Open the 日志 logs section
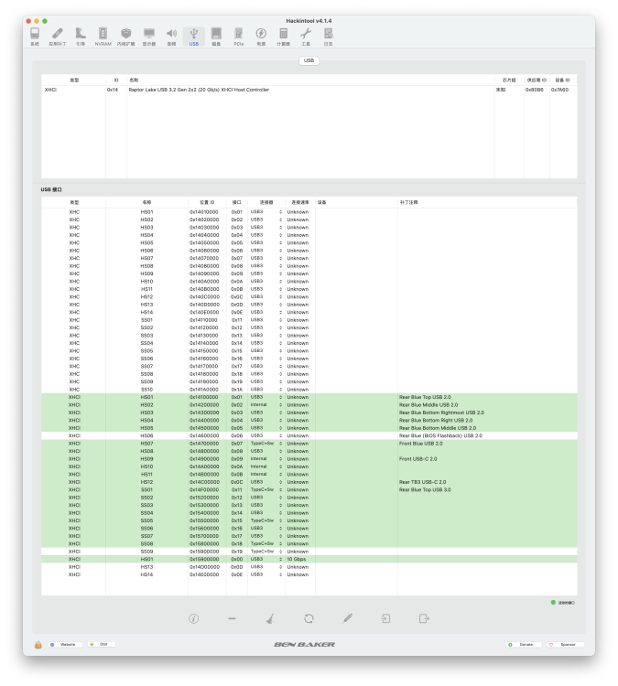This screenshot has height=686, width=618. click(x=329, y=37)
